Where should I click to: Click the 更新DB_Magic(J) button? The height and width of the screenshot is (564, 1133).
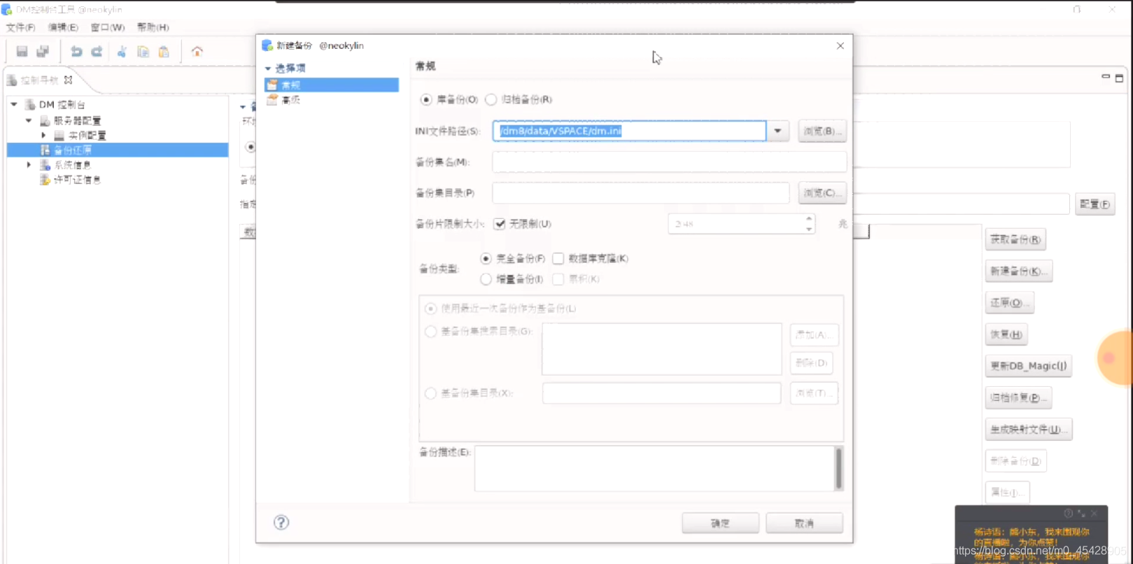[x=1029, y=366]
